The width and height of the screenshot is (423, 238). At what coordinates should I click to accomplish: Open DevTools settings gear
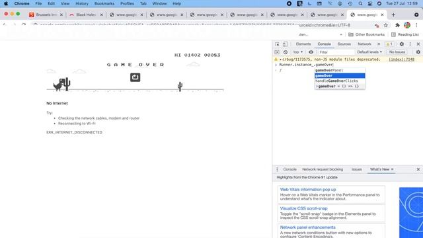[x=402, y=44]
